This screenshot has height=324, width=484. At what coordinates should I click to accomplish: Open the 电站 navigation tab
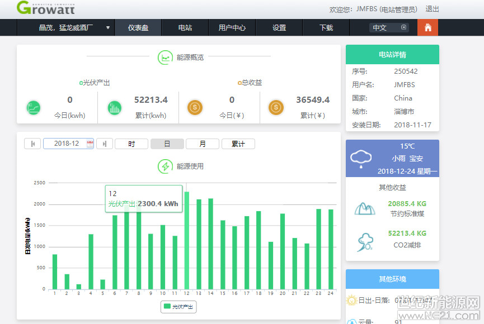(185, 27)
